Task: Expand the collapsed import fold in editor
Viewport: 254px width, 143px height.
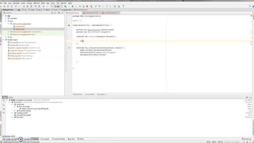Action: click(x=81, y=21)
